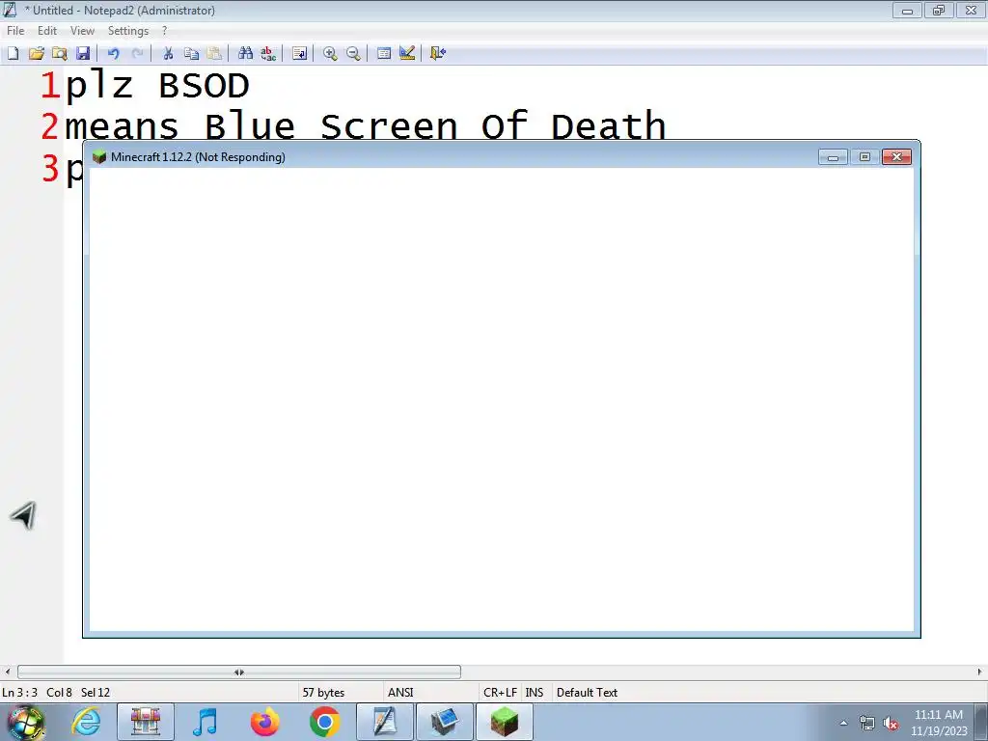Show hidden tray icons arrow
Screen dimensions: 988x741
[x=843, y=724]
